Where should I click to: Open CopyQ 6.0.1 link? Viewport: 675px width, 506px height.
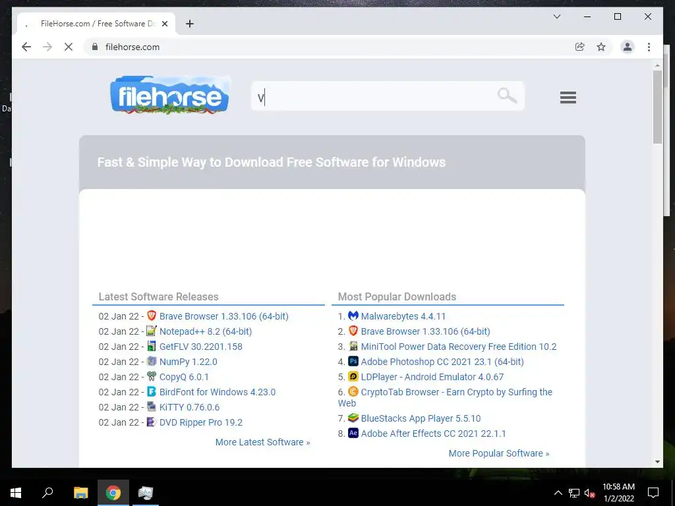click(184, 377)
